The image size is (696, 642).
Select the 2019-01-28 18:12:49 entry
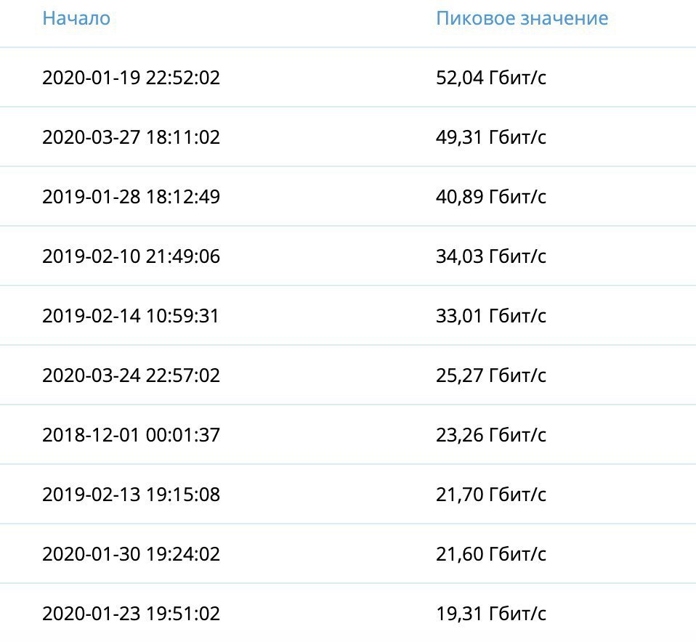131,197
